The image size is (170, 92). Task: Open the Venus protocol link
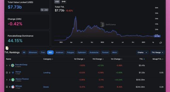(x=18, y=72)
